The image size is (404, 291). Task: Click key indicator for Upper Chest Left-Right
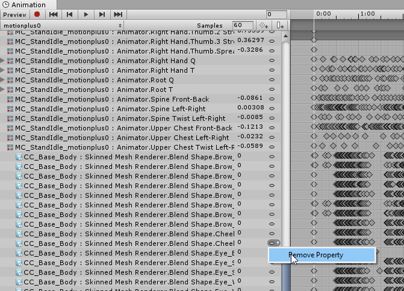272,138
